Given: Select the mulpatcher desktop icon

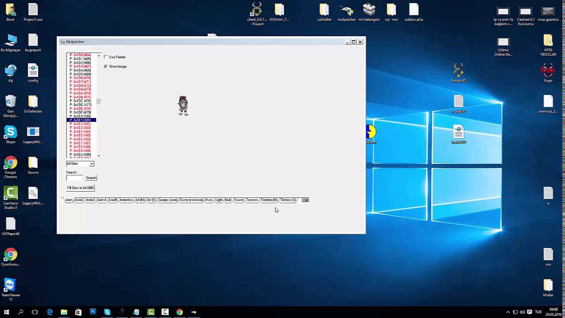Looking at the screenshot, I should coord(347,12).
